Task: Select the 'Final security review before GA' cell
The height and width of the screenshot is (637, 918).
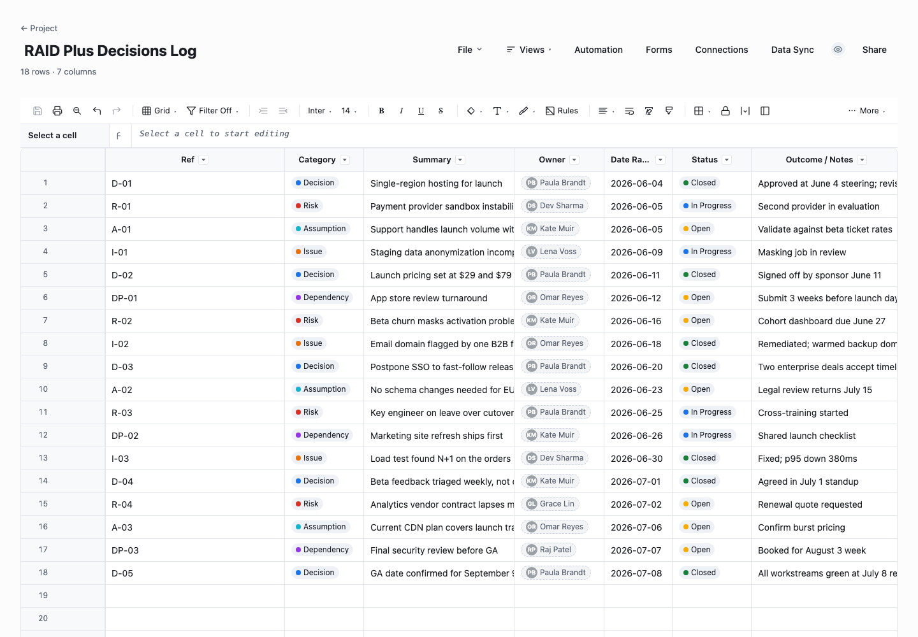Action: pyautogui.click(x=439, y=550)
